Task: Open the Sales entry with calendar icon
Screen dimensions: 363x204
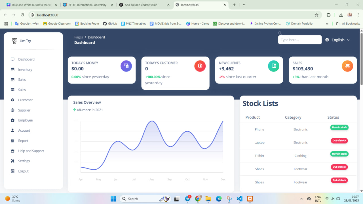Action: click(12, 80)
